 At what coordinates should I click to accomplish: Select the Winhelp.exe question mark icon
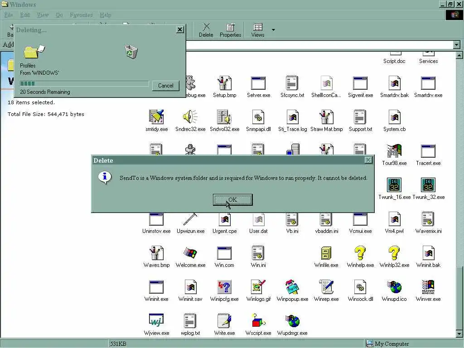point(360,253)
